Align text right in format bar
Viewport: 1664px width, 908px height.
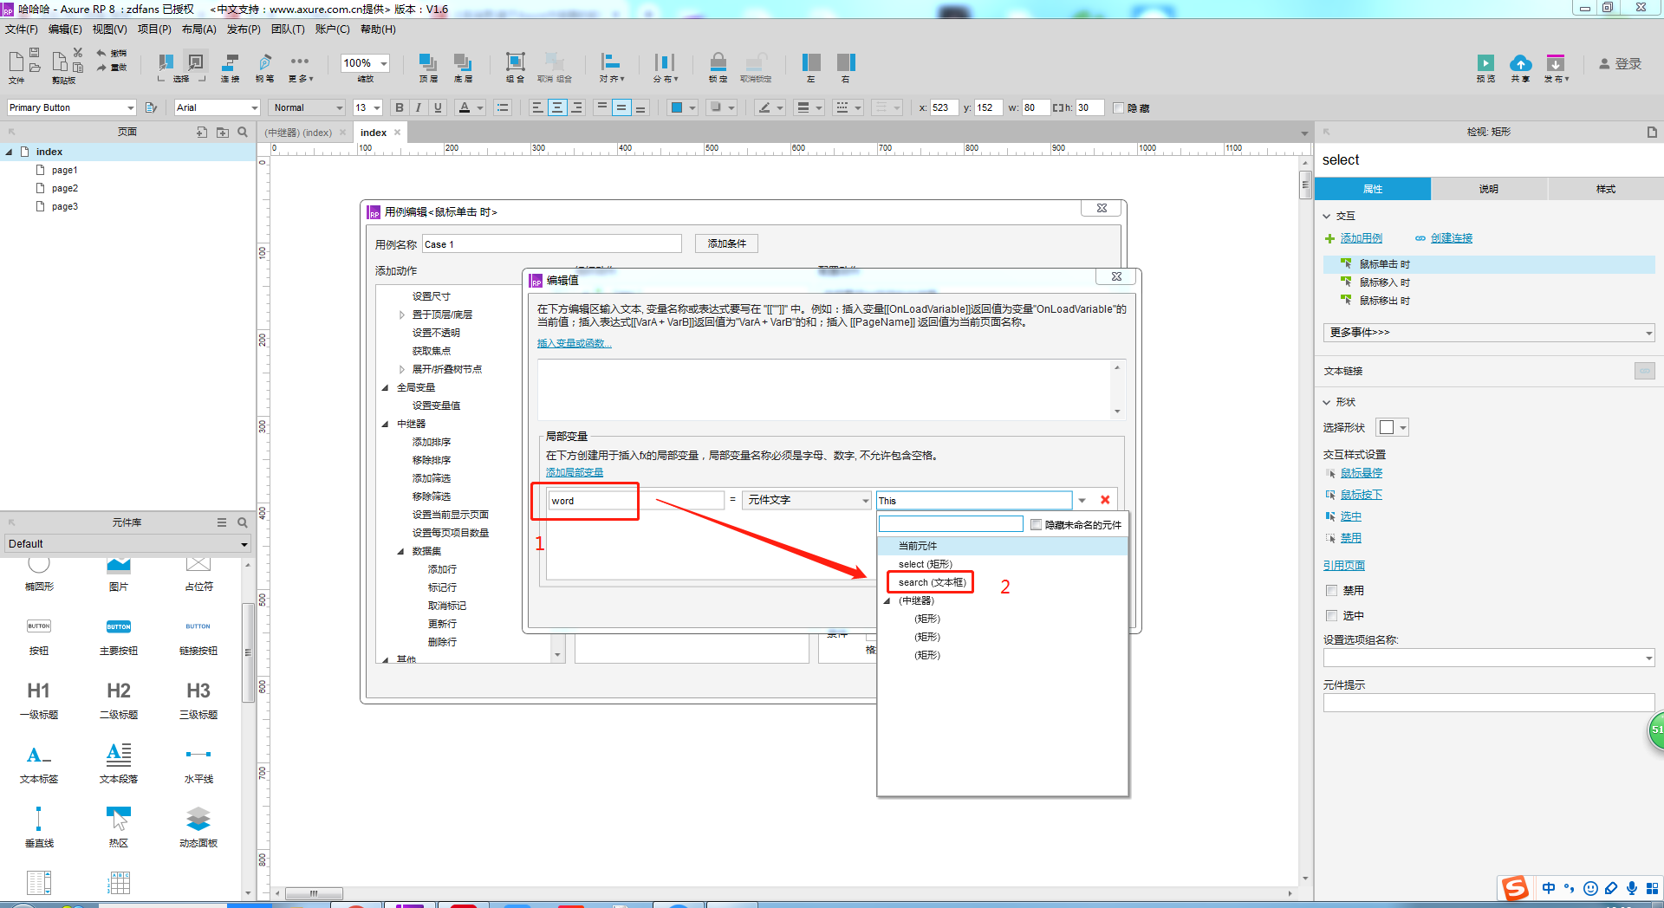click(x=577, y=107)
